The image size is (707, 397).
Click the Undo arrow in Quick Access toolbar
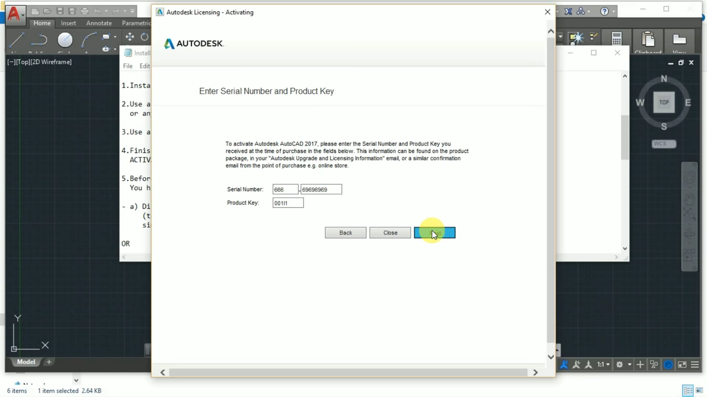97,11
